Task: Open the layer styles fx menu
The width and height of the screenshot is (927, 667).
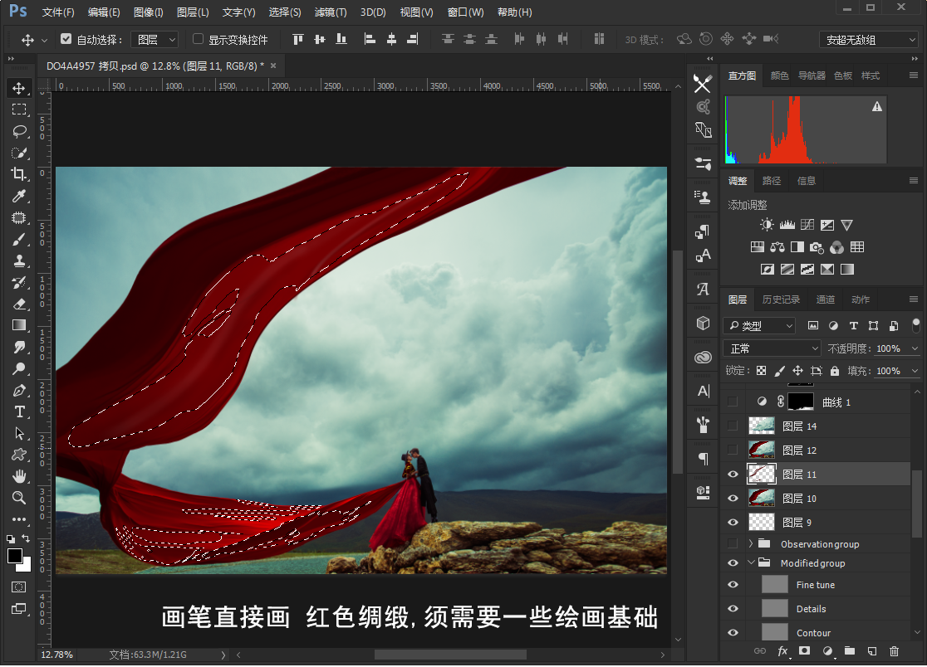Action: (782, 651)
